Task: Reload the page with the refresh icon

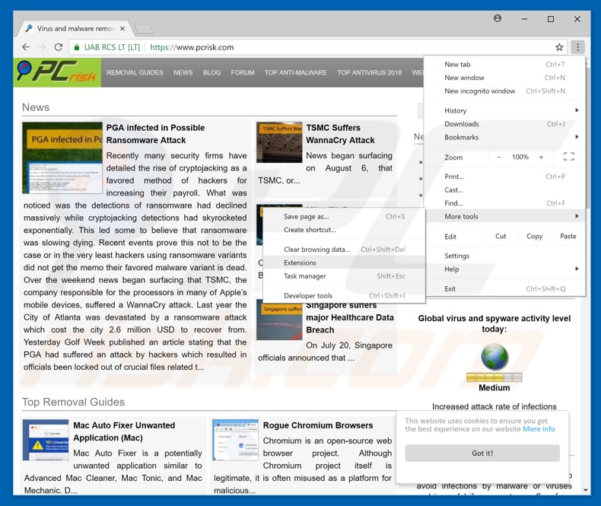Action: pyautogui.click(x=59, y=47)
